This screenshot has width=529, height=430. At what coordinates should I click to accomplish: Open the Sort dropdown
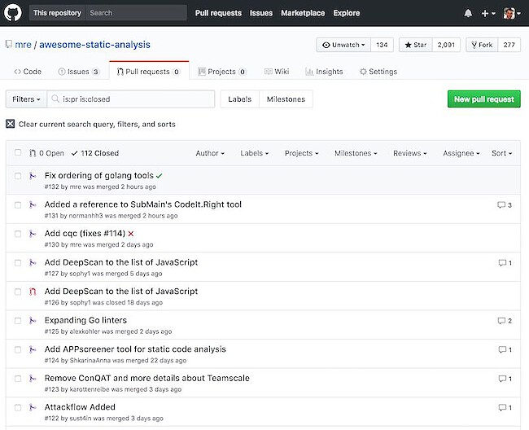(501, 153)
